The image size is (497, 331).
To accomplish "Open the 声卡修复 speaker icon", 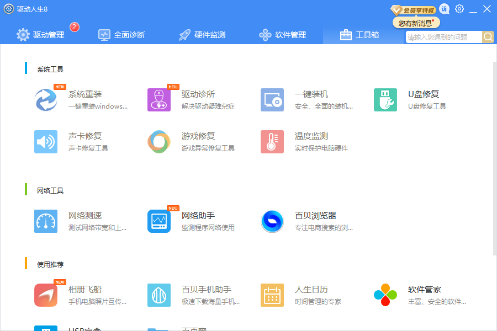I will [46, 142].
